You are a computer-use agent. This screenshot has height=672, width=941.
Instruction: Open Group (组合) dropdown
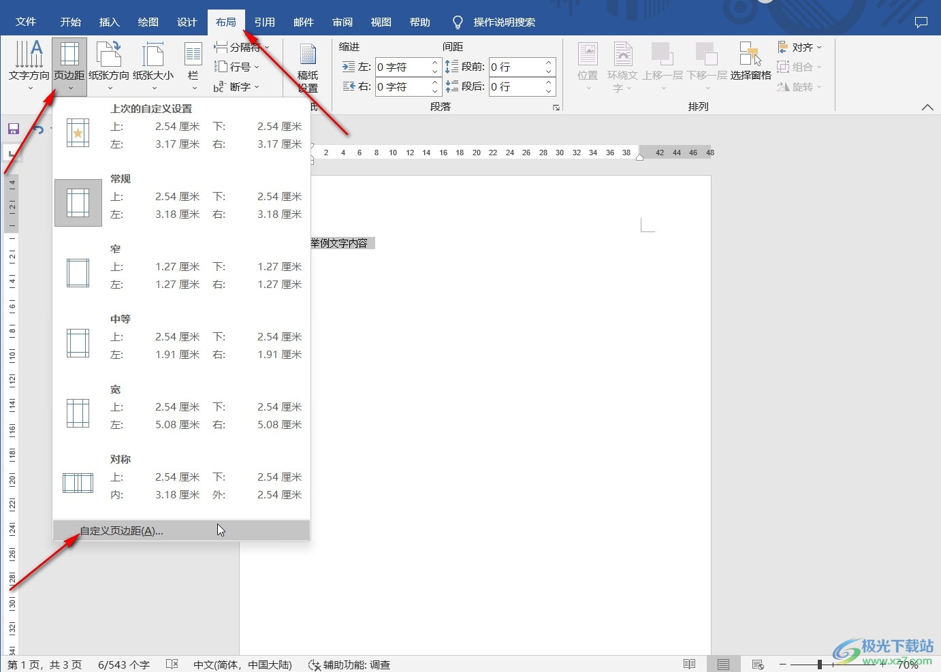tap(800, 67)
